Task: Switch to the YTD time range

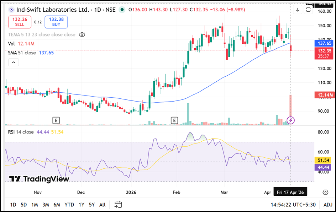Action: point(69,205)
